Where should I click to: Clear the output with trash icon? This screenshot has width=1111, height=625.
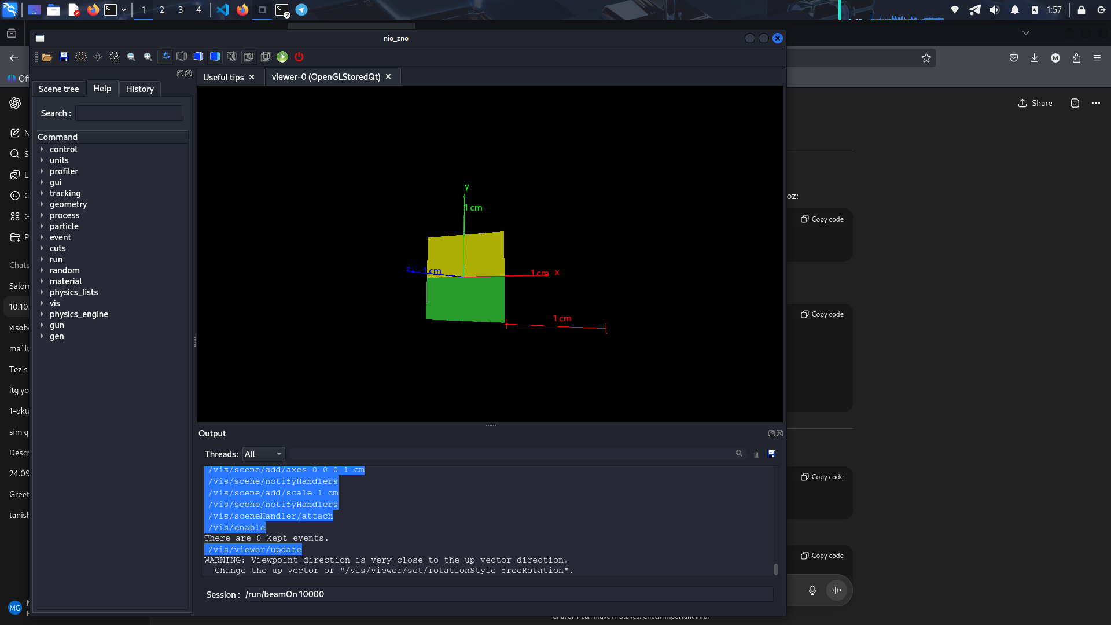click(756, 454)
